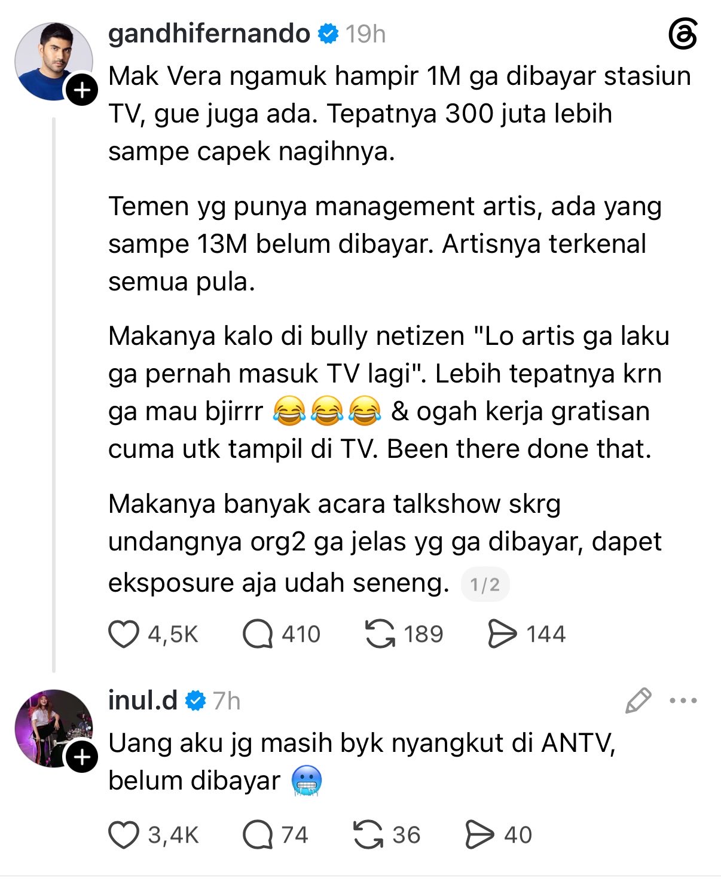
Task: Open the Threads logo icon
Action: click(683, 34)
